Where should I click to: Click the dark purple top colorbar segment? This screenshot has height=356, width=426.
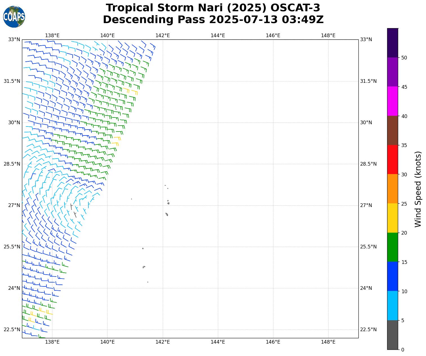pyautogui.click(x=392, y=43)
